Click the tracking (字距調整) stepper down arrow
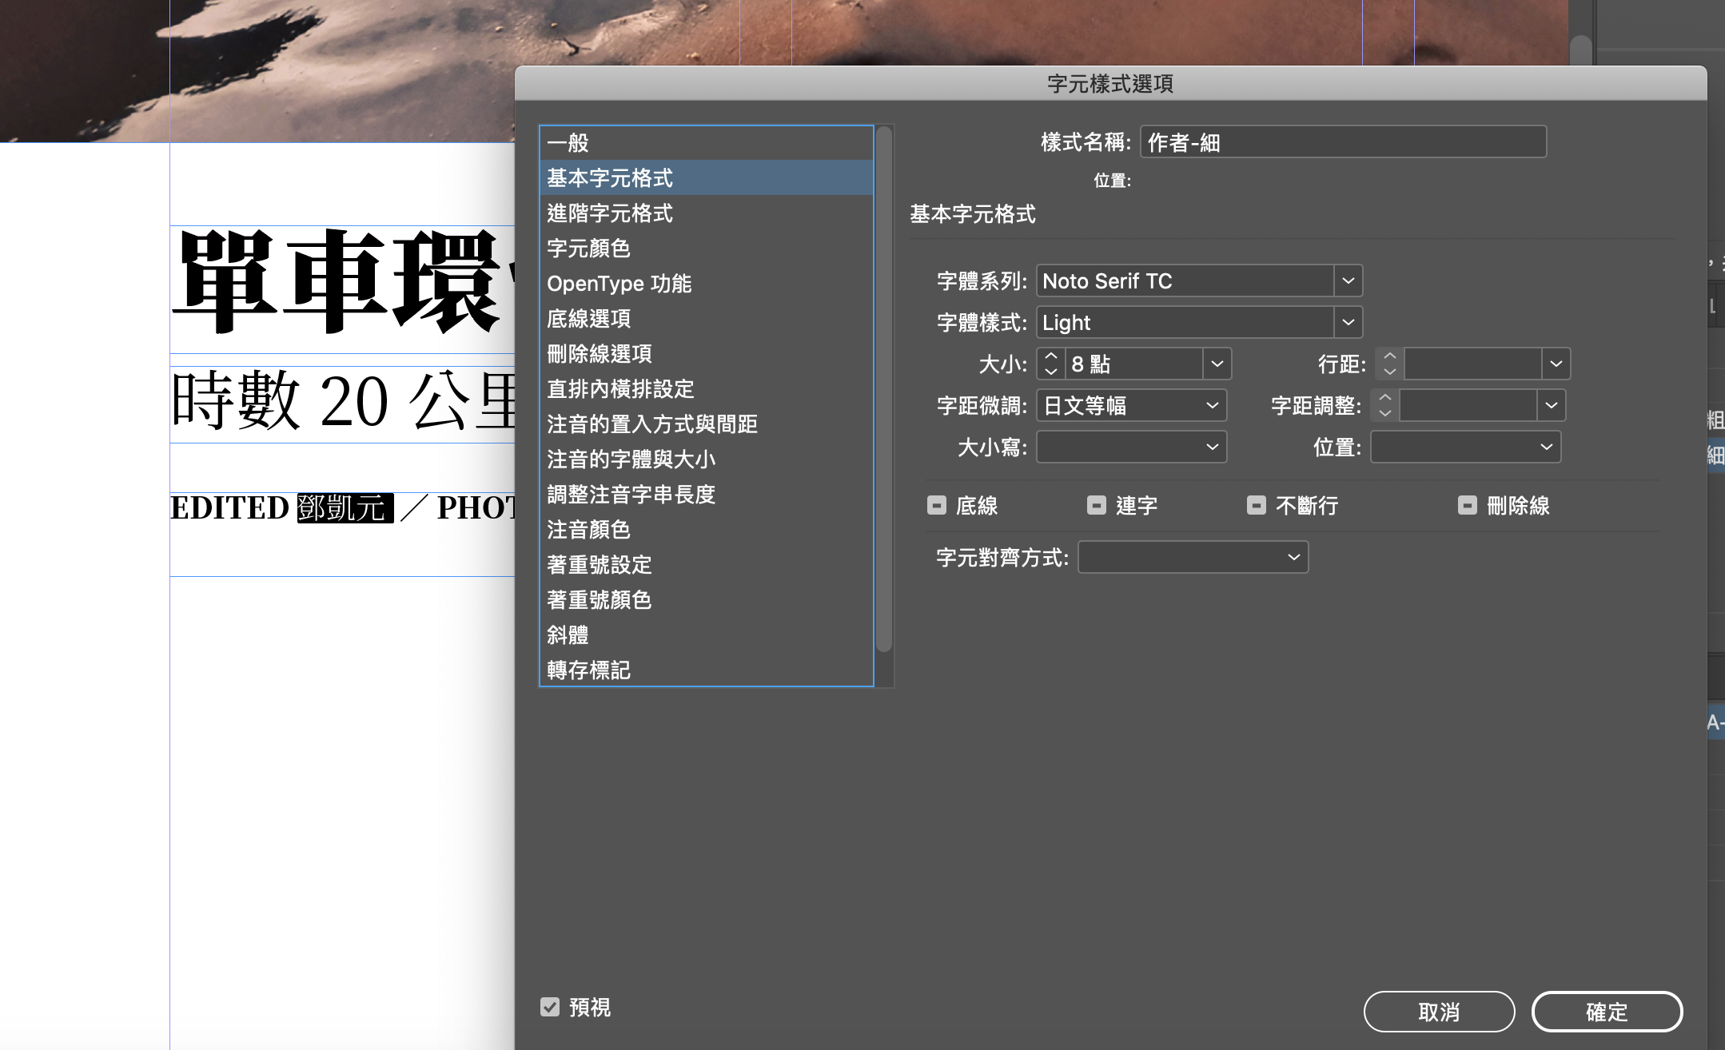The width and height of the screenshot is (1725, 1050). point(1385,413)
